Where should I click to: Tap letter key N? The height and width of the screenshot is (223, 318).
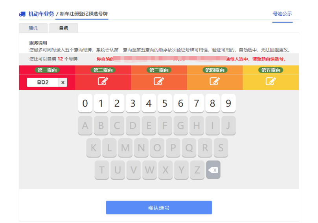coord(141,148)
